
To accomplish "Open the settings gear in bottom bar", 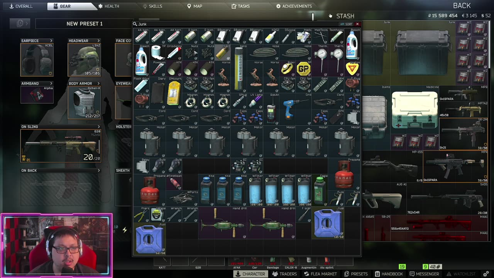I will point(486,274).
